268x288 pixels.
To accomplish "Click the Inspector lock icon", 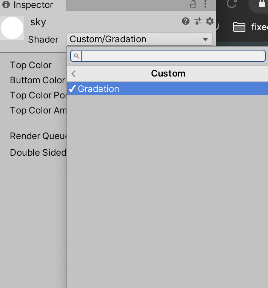I will coord(193,4).
